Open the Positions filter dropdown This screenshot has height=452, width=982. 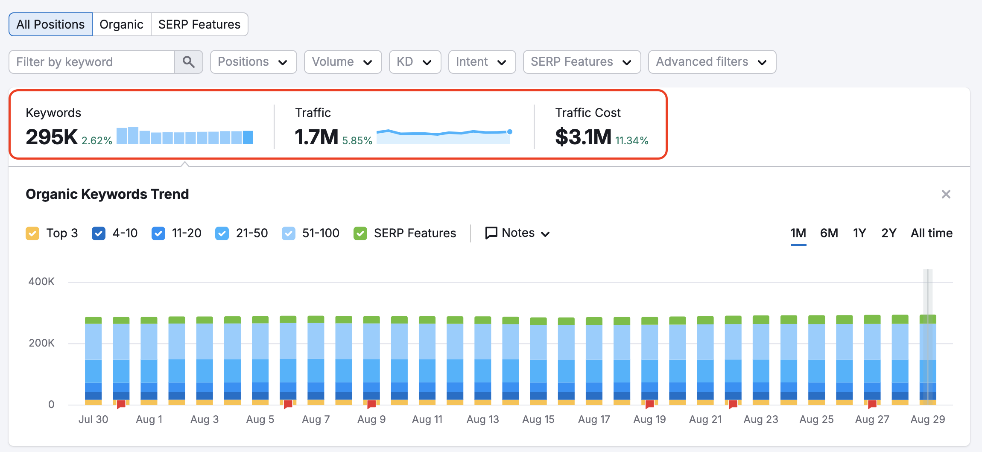253,62
